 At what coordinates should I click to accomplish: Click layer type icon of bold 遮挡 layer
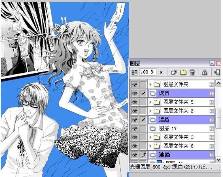pos(153,155)
